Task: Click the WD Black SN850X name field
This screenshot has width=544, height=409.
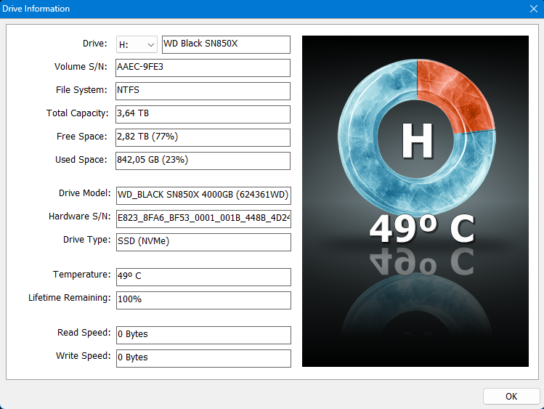Action: (225, 44)
